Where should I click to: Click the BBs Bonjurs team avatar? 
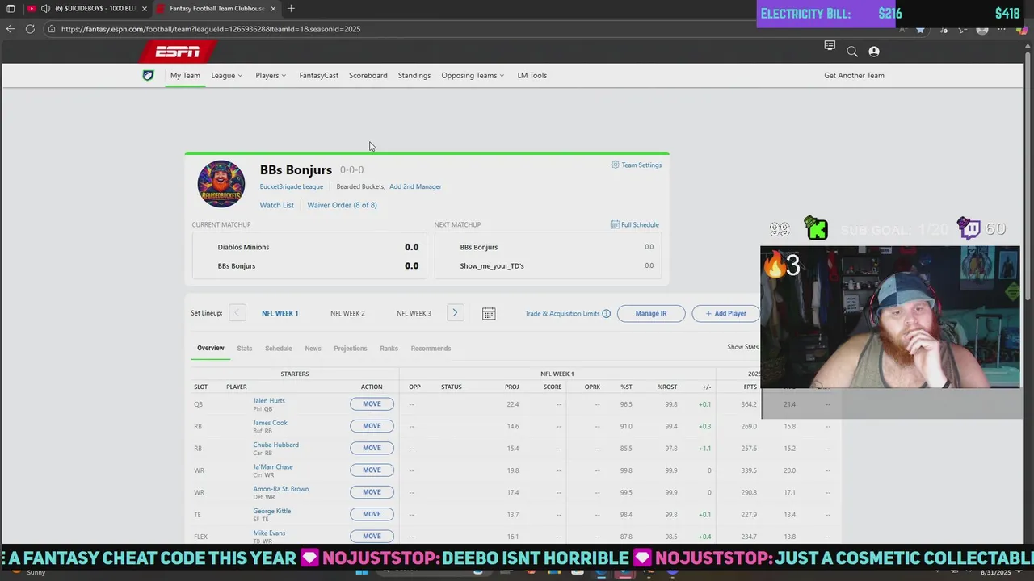coord(221,184)
